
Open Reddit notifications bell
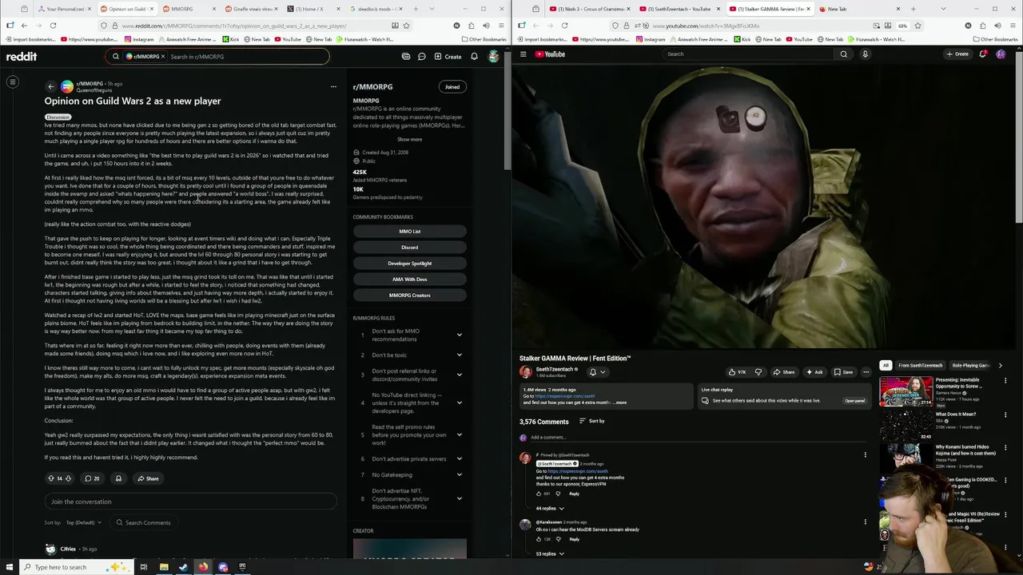coord(474,57)
